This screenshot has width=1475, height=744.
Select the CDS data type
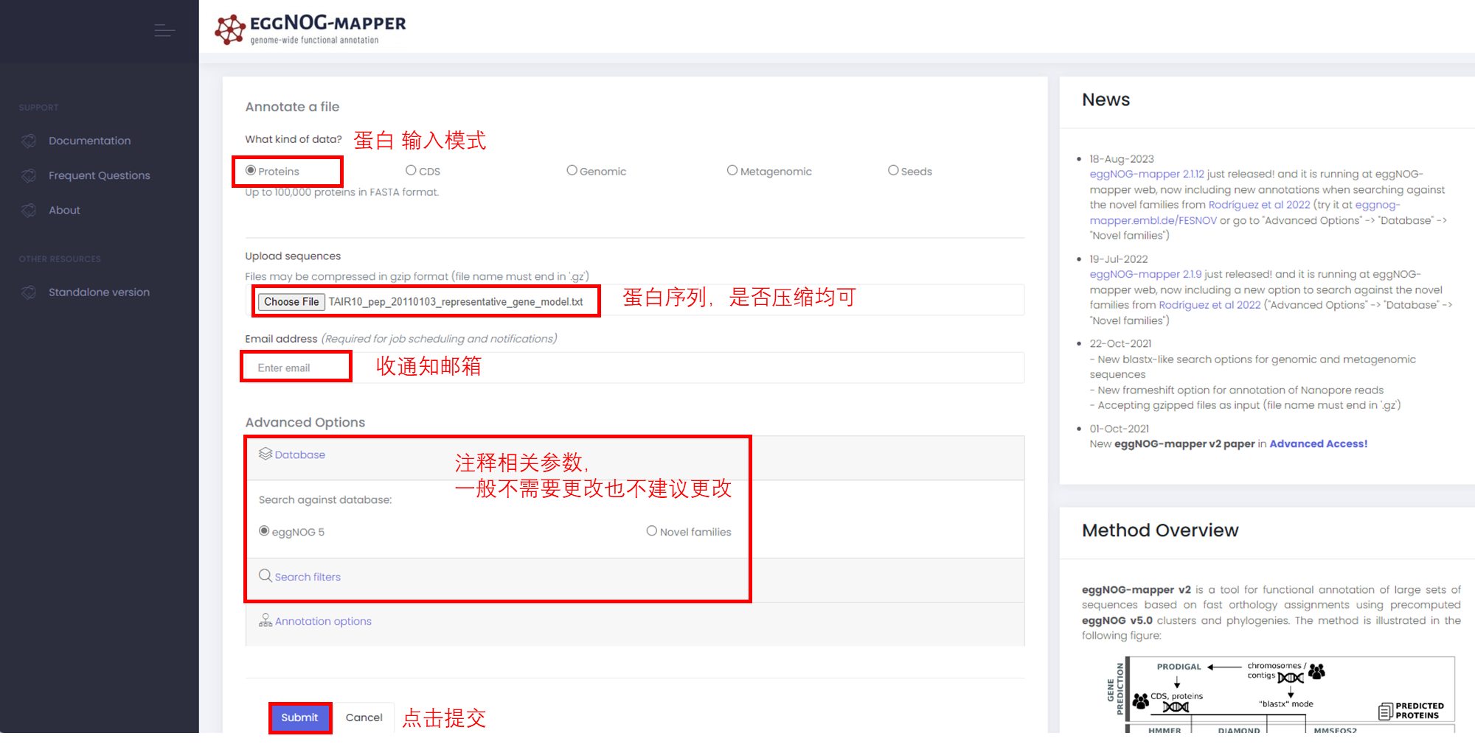click(411, 170)
